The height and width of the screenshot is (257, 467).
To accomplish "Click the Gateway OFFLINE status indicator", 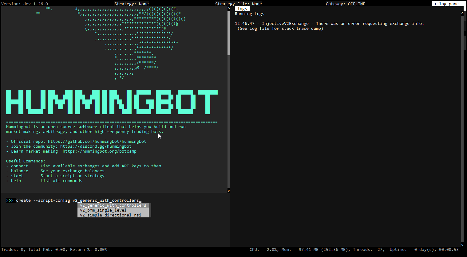I will (x=345, y=4).
